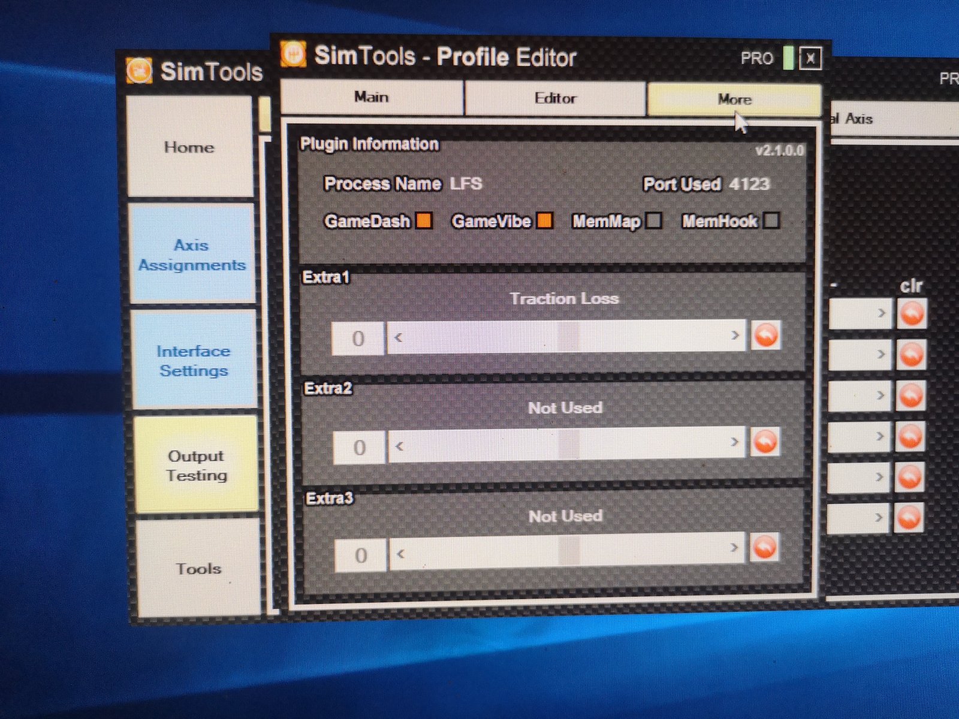This screenshot has width=959, height=719.
Task: Click the Extra1 value field showing 0
Action: (358, 339)
